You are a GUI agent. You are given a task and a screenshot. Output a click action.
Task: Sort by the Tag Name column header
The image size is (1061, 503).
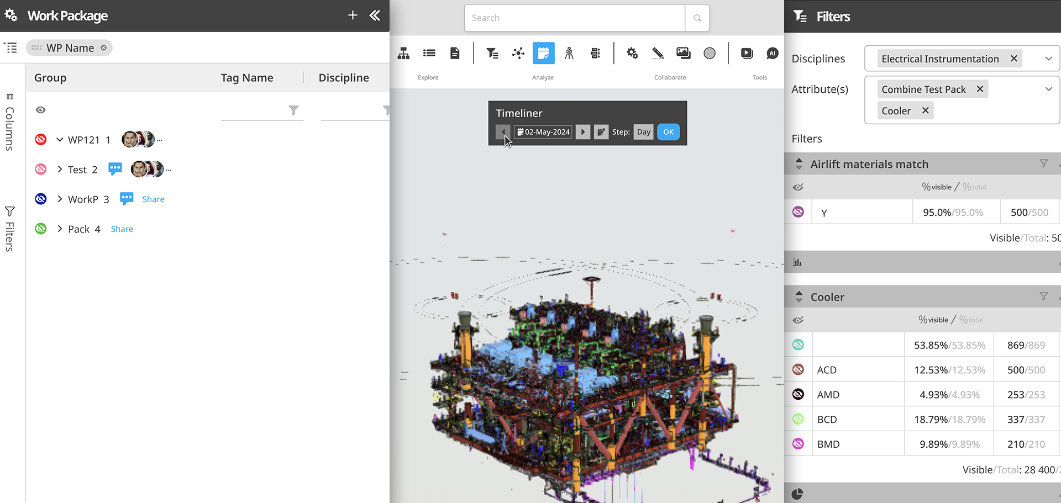[x=247, y=78]
